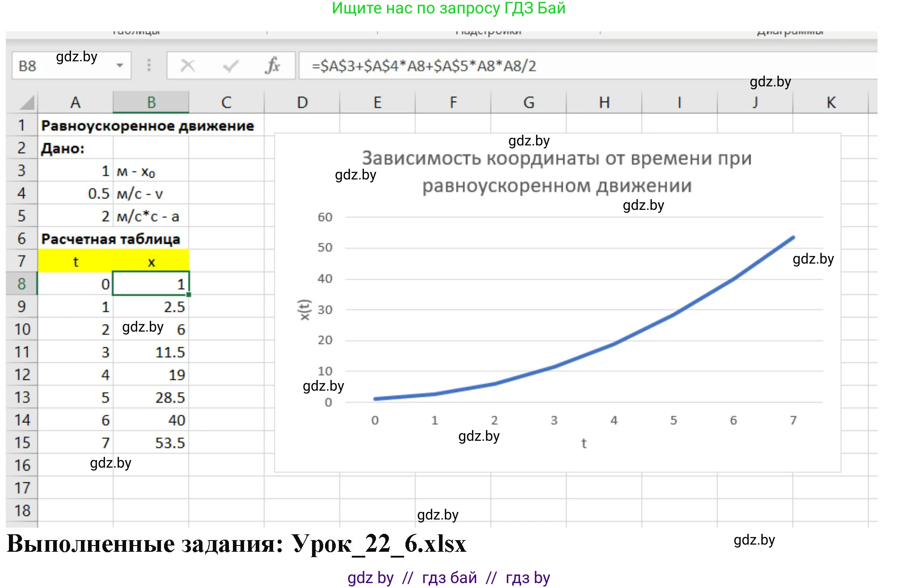Screen dimensions: 899x588
Task: Click the horizontal axis title 't'
Action: pyautogui.click(x=584, y=443)
